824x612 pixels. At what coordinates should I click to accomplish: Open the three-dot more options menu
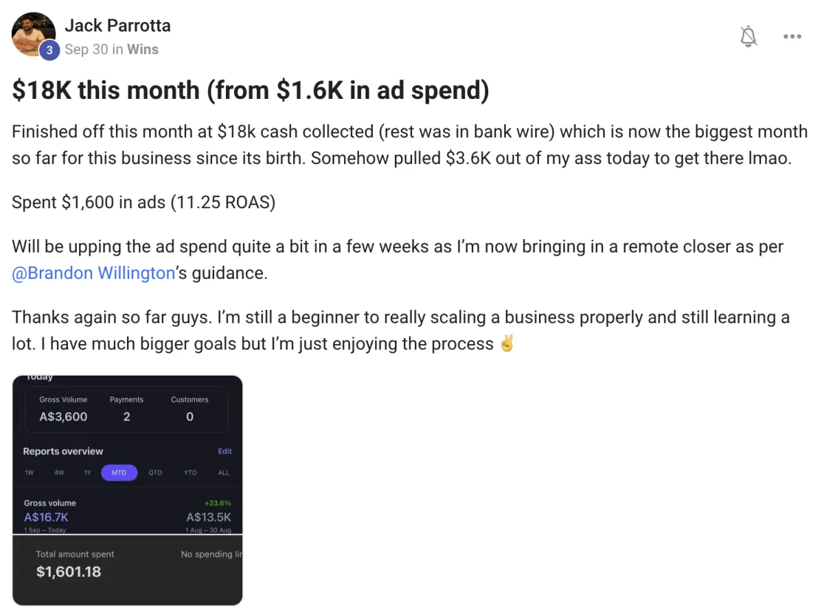pos(792,36)
